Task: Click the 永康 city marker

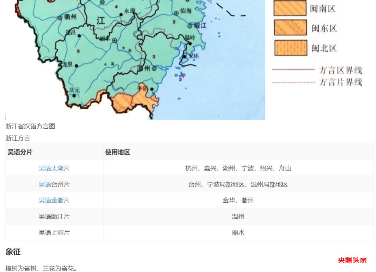Action: point(121,15)
